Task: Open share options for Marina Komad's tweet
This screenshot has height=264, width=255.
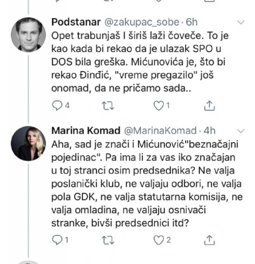Action: point(209,240)
